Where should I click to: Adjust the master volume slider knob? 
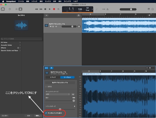[x=131, y=9]
